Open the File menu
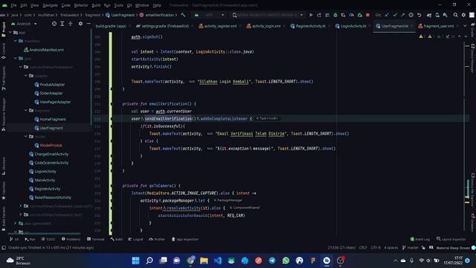The width and height of the screenshot is (476, 268). [x=13, y=5]
